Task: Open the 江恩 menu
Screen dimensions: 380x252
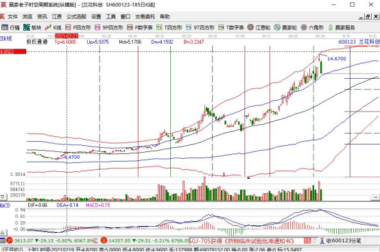Action: tap(57, 16)
